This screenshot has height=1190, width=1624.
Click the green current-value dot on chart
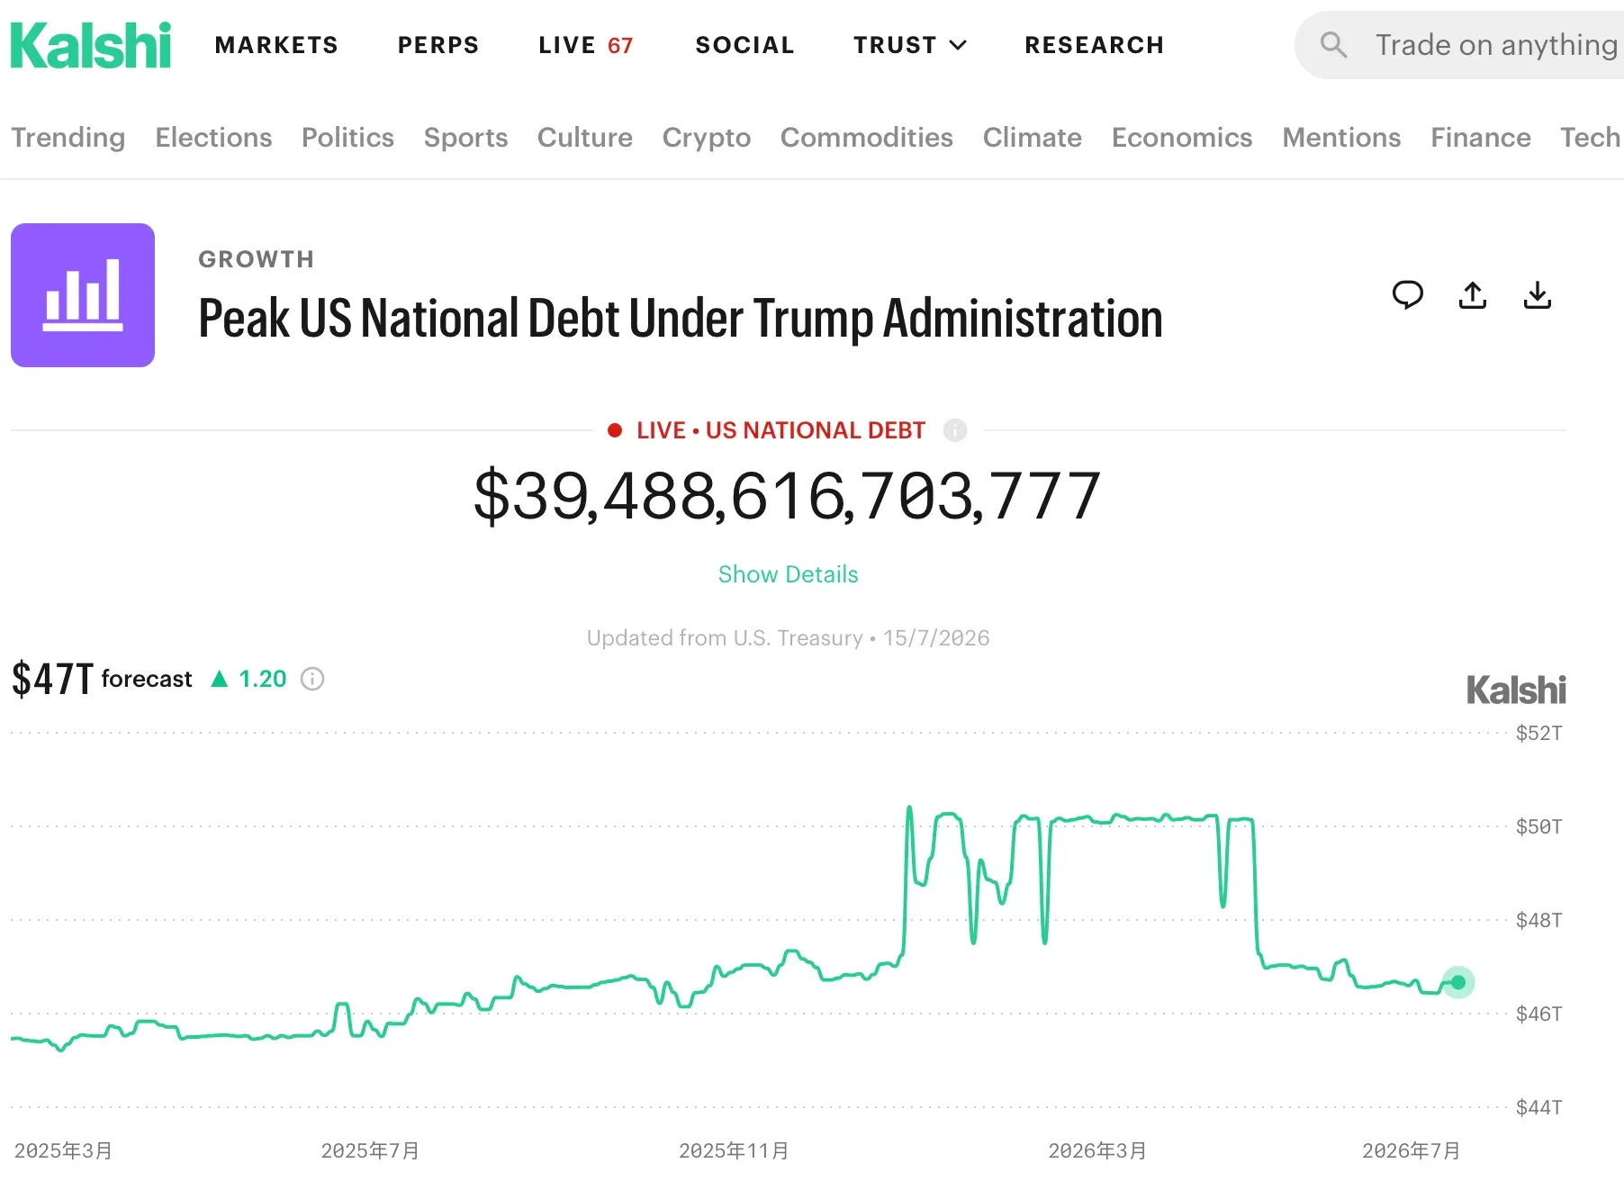1458,982
